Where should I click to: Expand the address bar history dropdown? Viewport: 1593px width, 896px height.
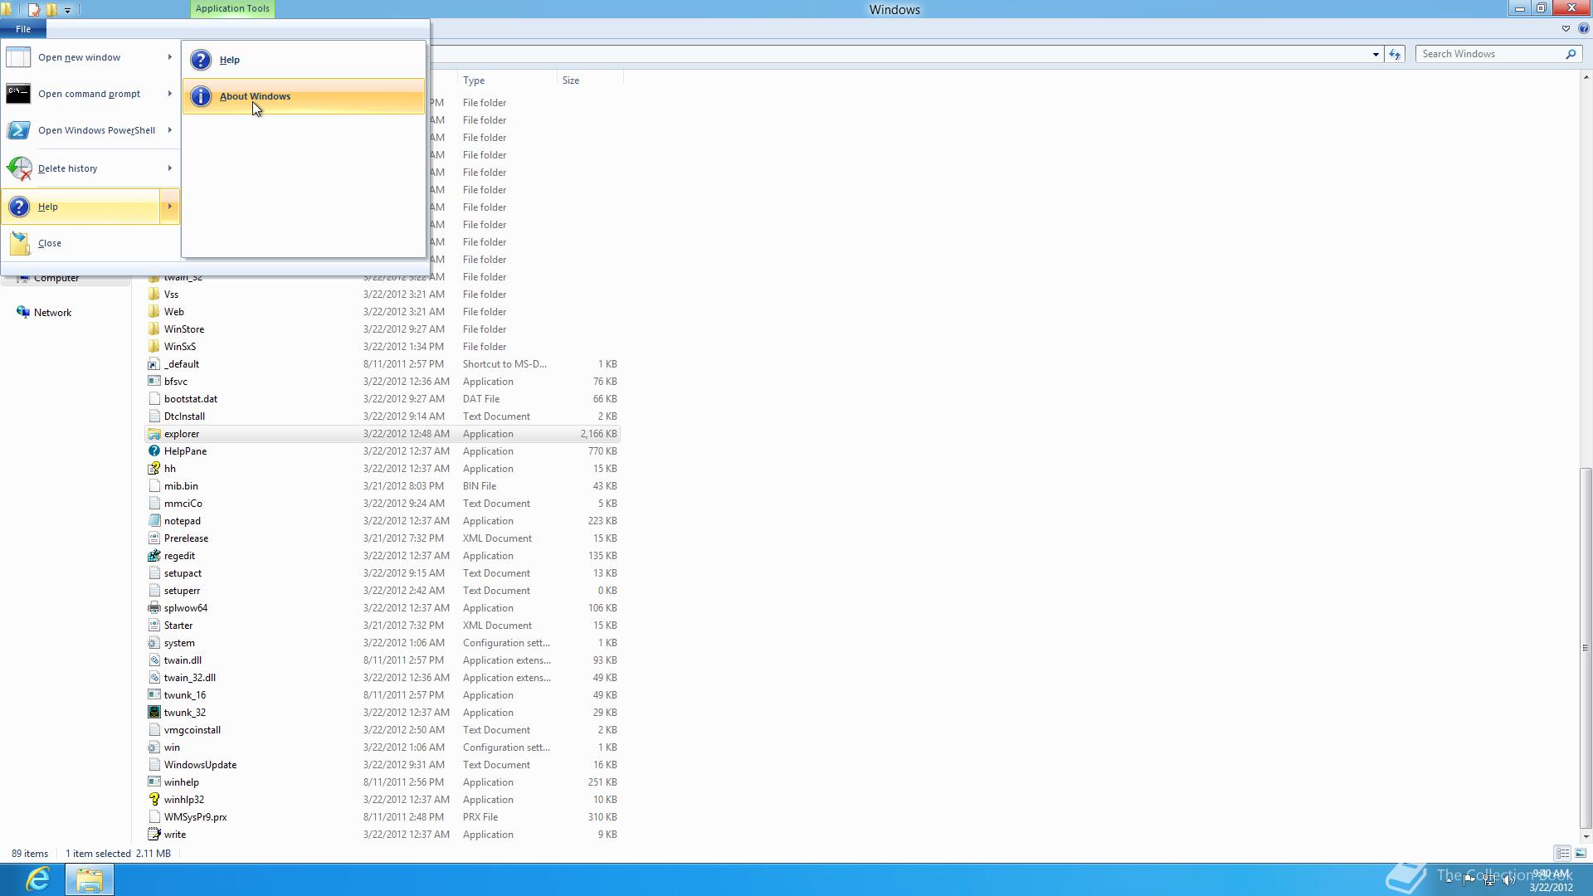(x=1376, y=54)
